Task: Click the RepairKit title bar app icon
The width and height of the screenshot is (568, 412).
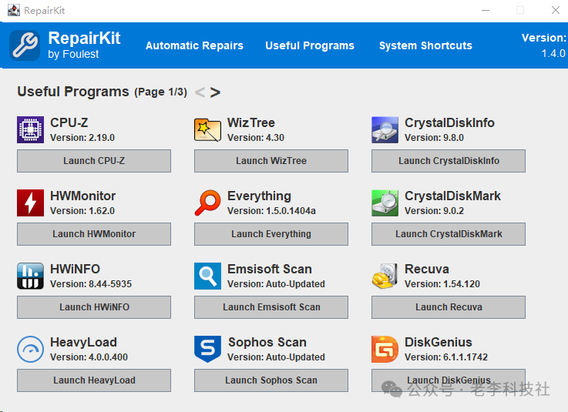Action: point(14,10)
